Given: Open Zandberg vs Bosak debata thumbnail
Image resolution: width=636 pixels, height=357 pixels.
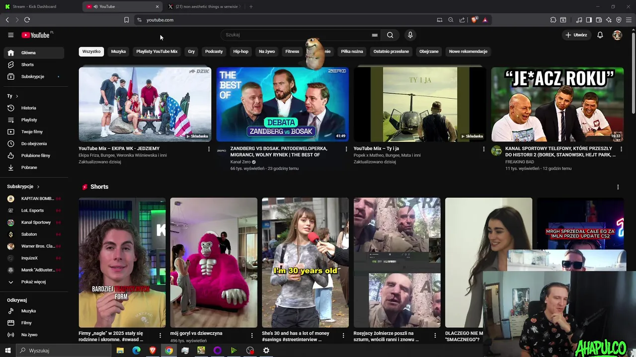Looking at the screenshot, I should (x=282, y=104).
